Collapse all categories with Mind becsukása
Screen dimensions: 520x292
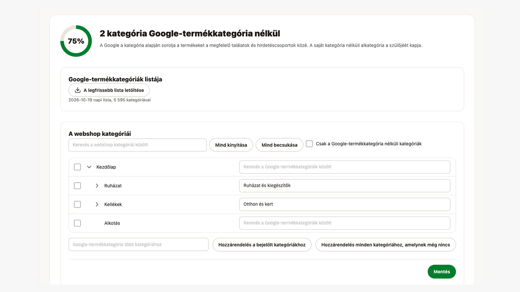[279, 145]
